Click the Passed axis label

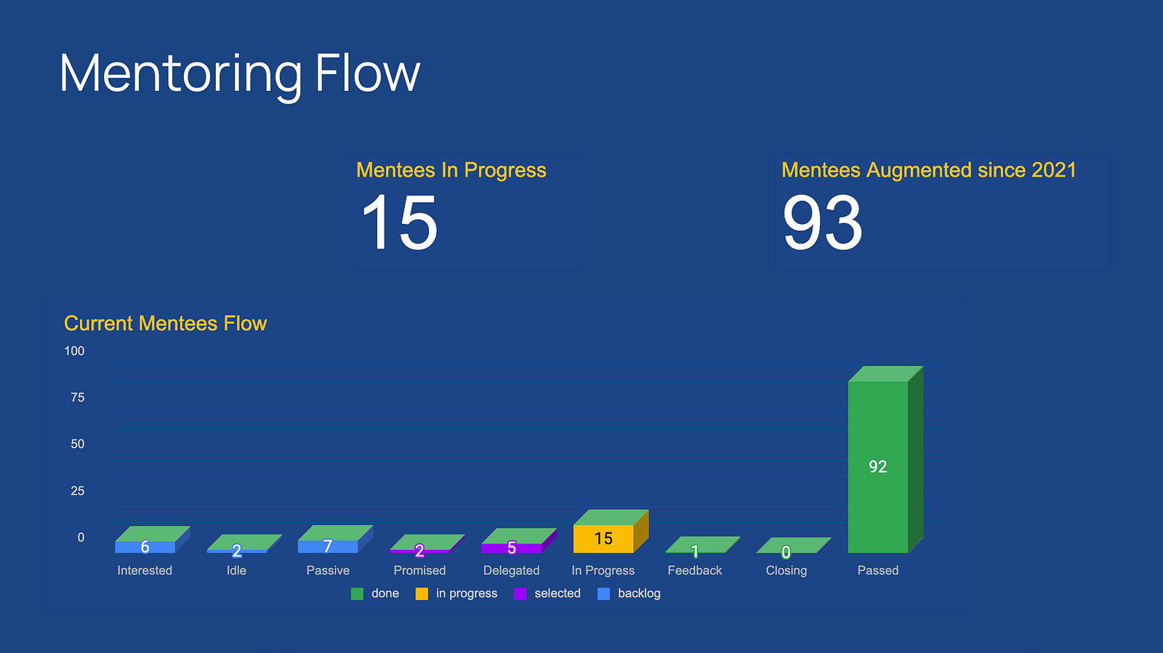point(878,571)
